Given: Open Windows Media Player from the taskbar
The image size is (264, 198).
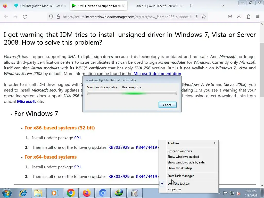Looking at the screenshot, I should [54, 193].
